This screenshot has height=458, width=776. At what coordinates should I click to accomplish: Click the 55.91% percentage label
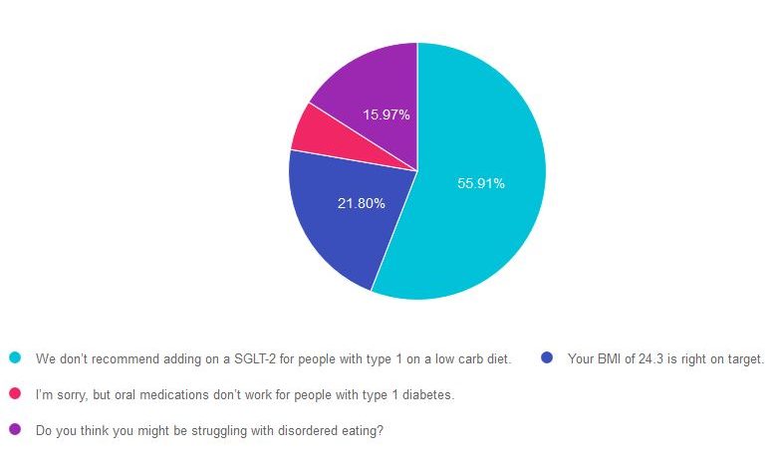(481, 183)
